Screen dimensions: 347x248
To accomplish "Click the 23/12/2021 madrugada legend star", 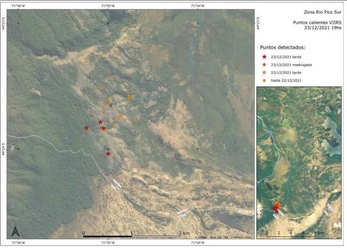I will [x=264, y=65].
